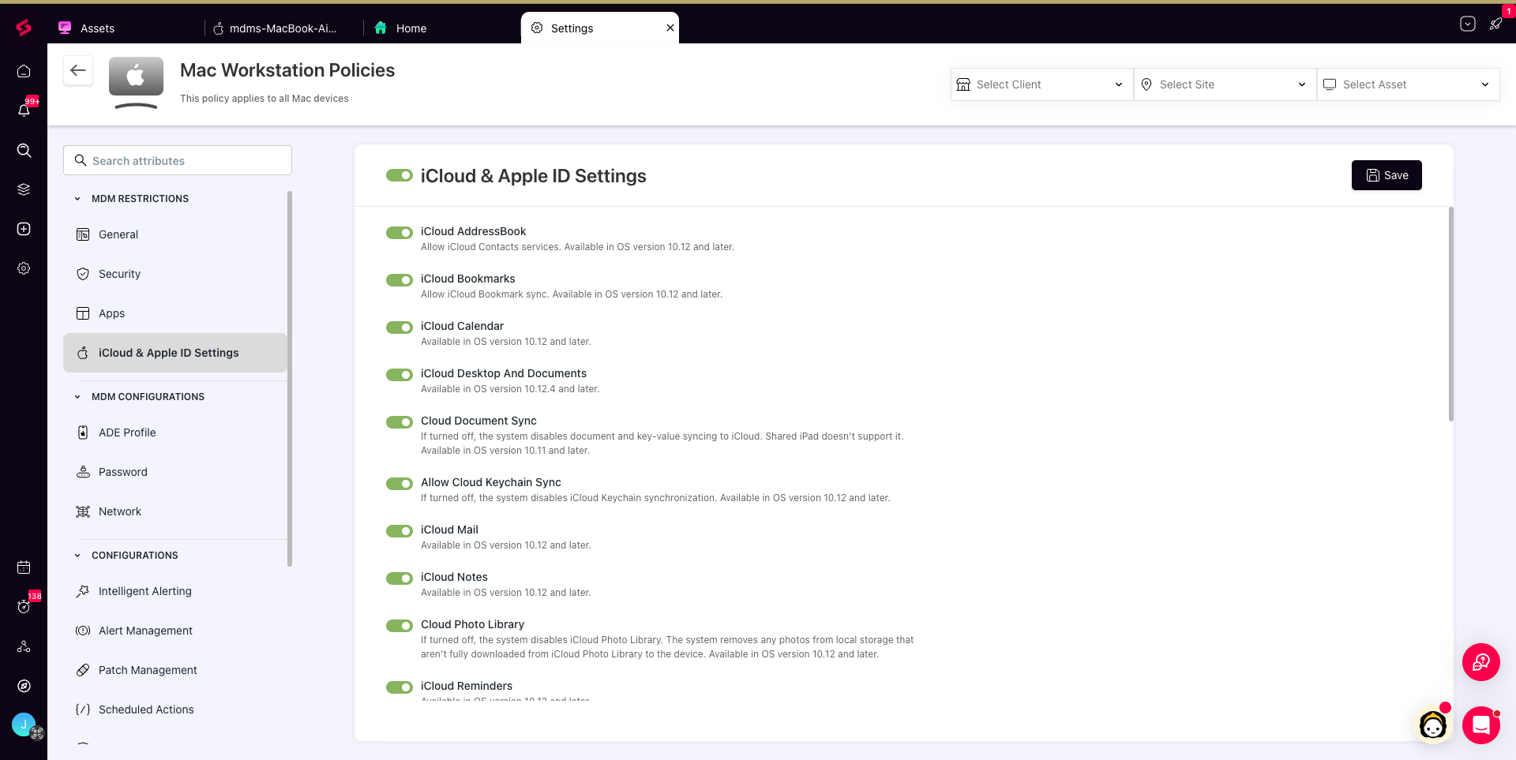1516x760 pixels.
Task: Open the red support headset button
Action: (x=1481, y=662)
